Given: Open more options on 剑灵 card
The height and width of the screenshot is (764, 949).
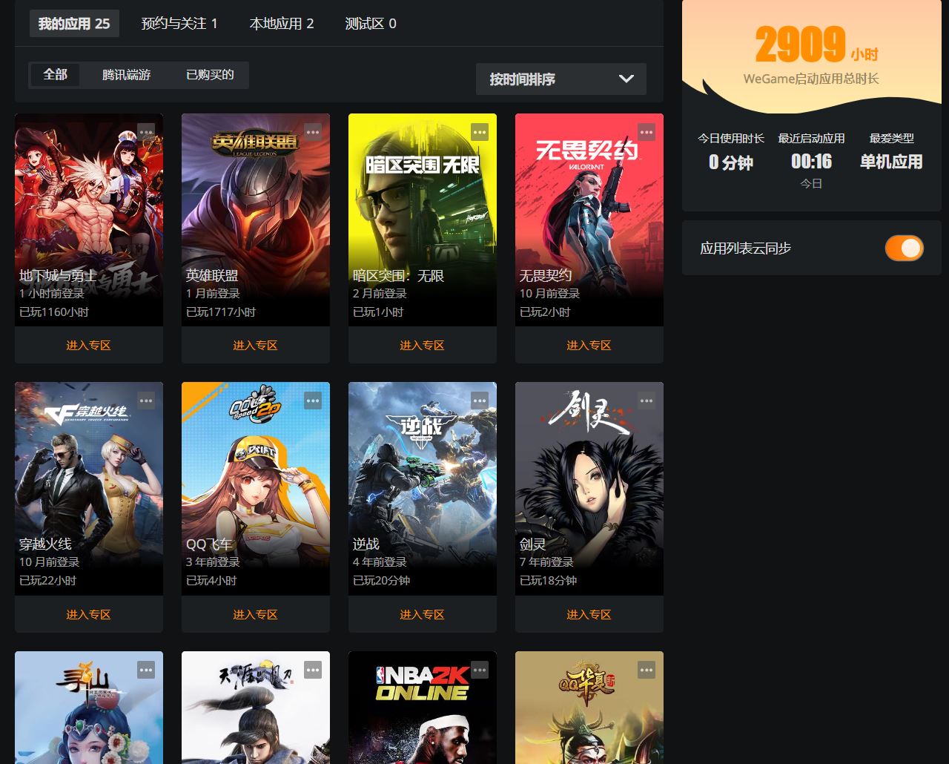Looking at the screenshot, I should [x=647, y=401].
